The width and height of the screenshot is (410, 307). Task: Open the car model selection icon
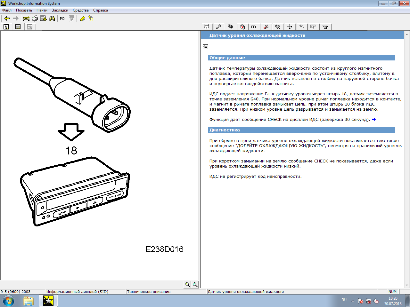tap(26, 19)
